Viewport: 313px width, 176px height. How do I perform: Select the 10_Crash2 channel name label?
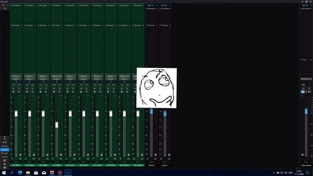(138, 165)
